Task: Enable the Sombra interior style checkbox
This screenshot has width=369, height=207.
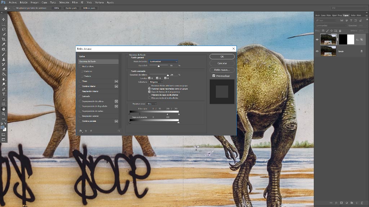Action: (x=80, y=86)
